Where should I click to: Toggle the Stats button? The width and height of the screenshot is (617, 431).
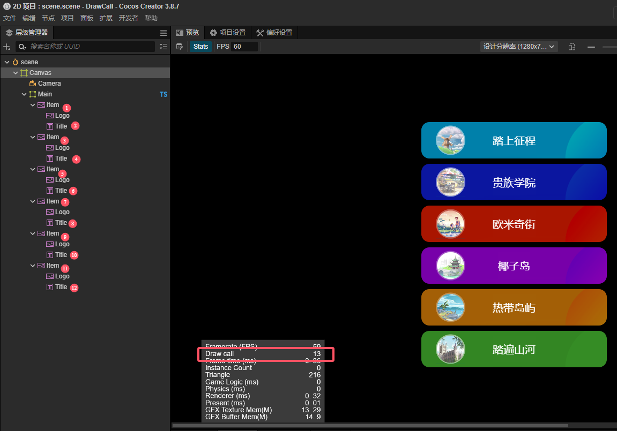click(x=200, y=47)
